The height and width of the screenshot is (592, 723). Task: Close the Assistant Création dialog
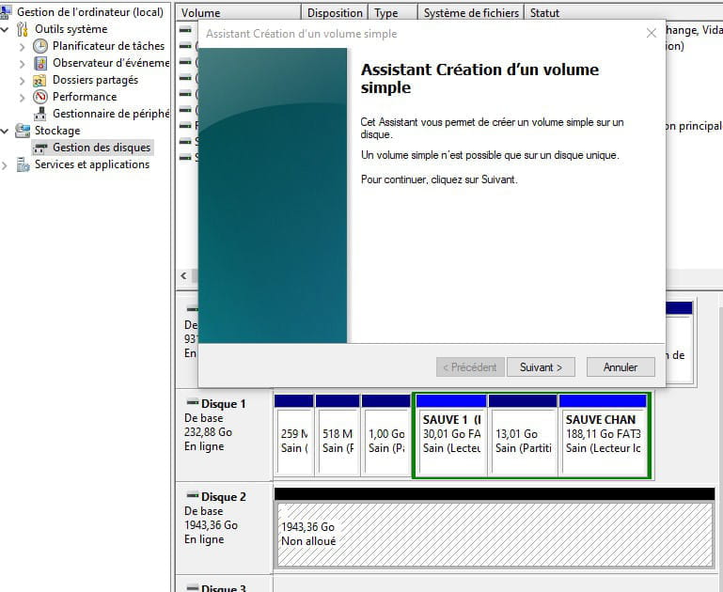click(x=652, y=33)
